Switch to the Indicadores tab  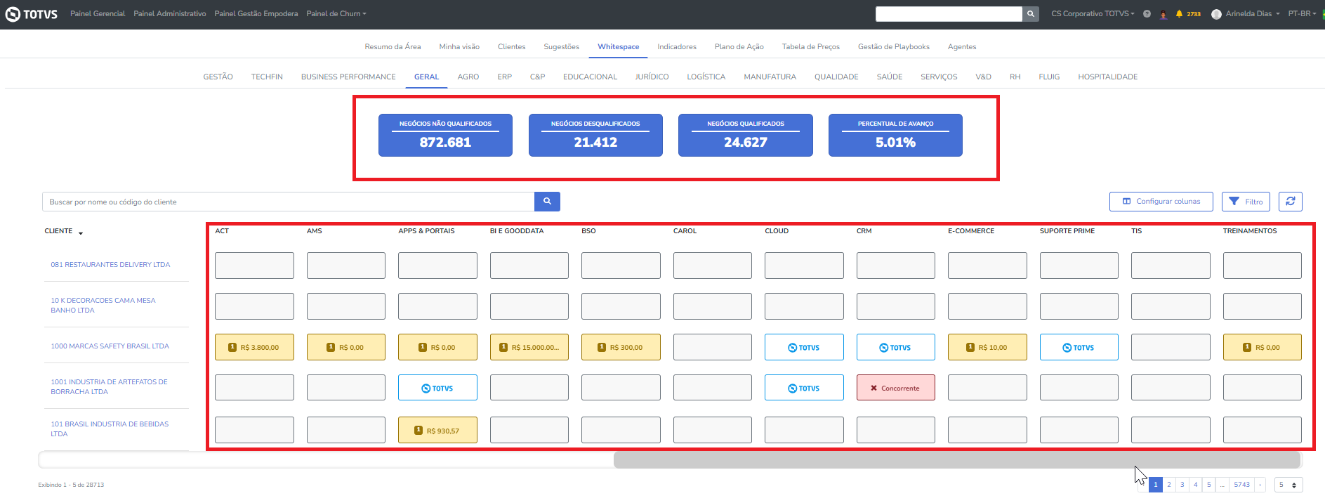click(x=677, y=47)
